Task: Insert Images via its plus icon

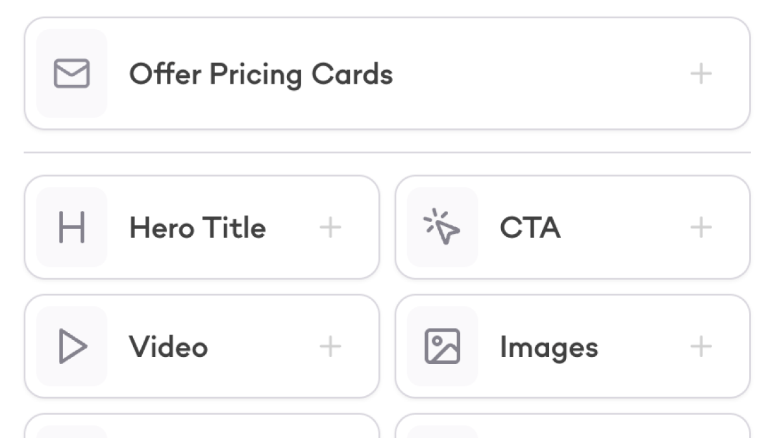Action: pyautogui.click(x=700, y=347)
